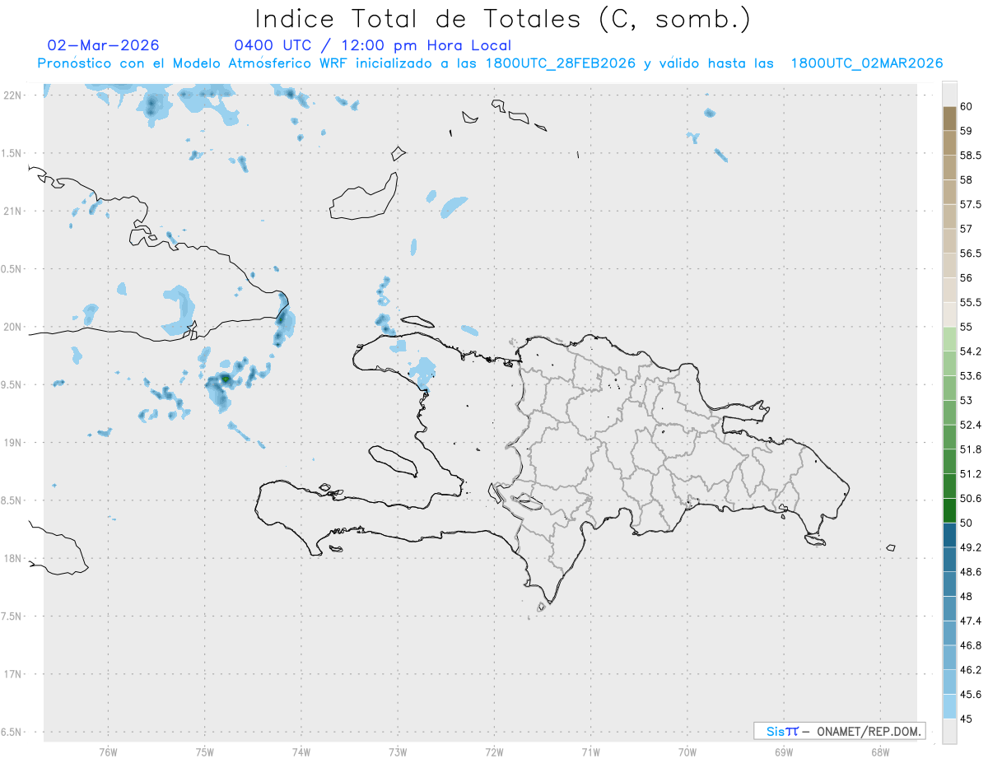Screen dimensions: 988x763
Task: Click the darkest blue colorbar segment below 50
Action: (949, 535)
